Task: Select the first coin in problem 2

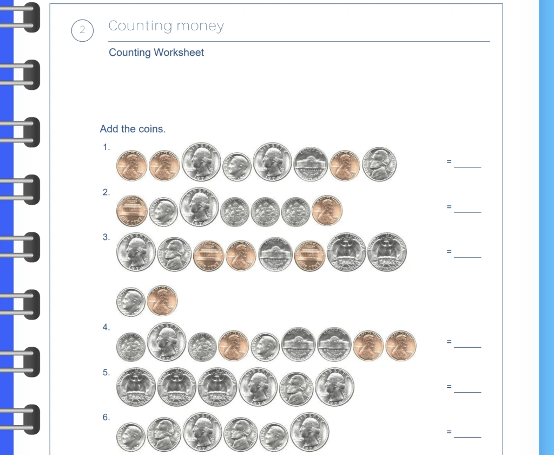Action: [131, 211]
